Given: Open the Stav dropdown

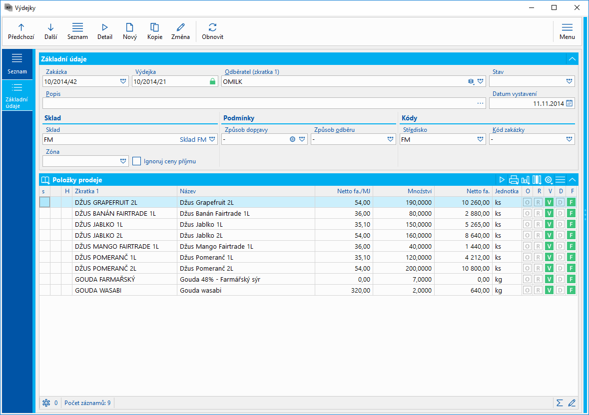Looking at the screenshot, I should click(569, 81).
